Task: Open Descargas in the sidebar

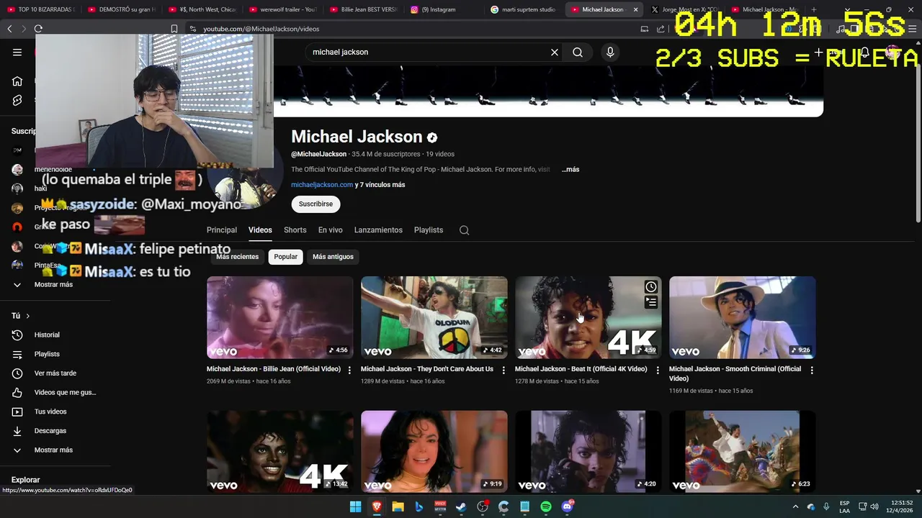Action: [50, 431]
